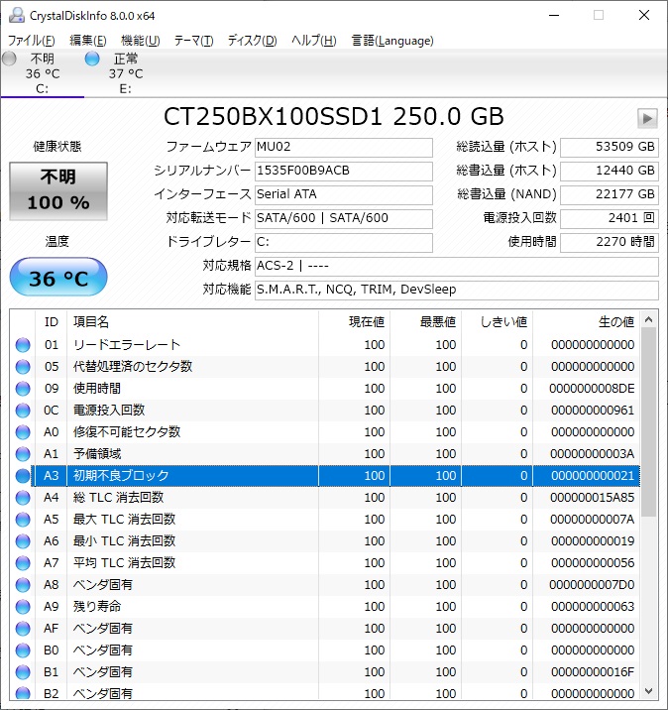Screen dimensions: 668x710
Task: Click status orb for ID B1 row
Action: 23,672
